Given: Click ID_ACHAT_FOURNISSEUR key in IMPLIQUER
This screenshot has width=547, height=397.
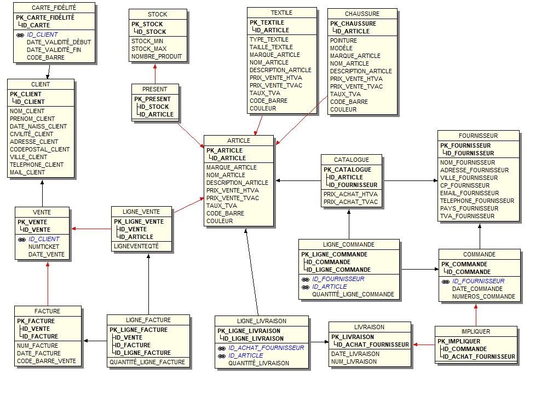Looking at the screenshot, I should [479, 357].
